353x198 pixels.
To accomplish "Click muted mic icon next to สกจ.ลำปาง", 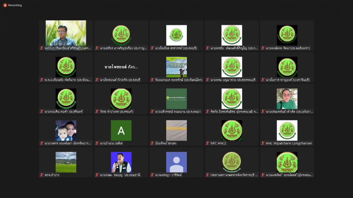I will [x=42, y=175].
